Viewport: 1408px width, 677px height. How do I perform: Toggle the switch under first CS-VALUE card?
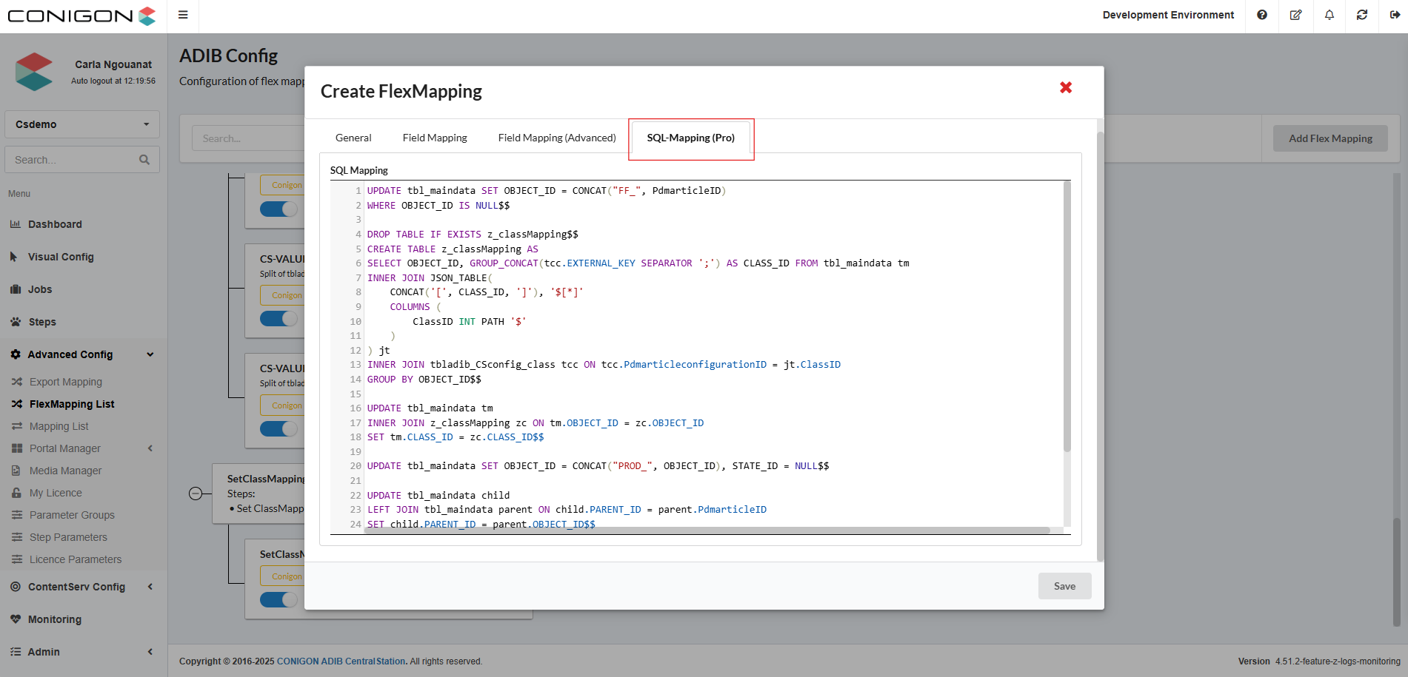pyautogui.click(x=279, y=319)
